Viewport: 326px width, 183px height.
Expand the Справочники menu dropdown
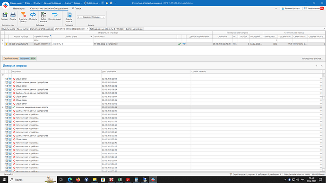pyautogui.click(x=17, y=3)
